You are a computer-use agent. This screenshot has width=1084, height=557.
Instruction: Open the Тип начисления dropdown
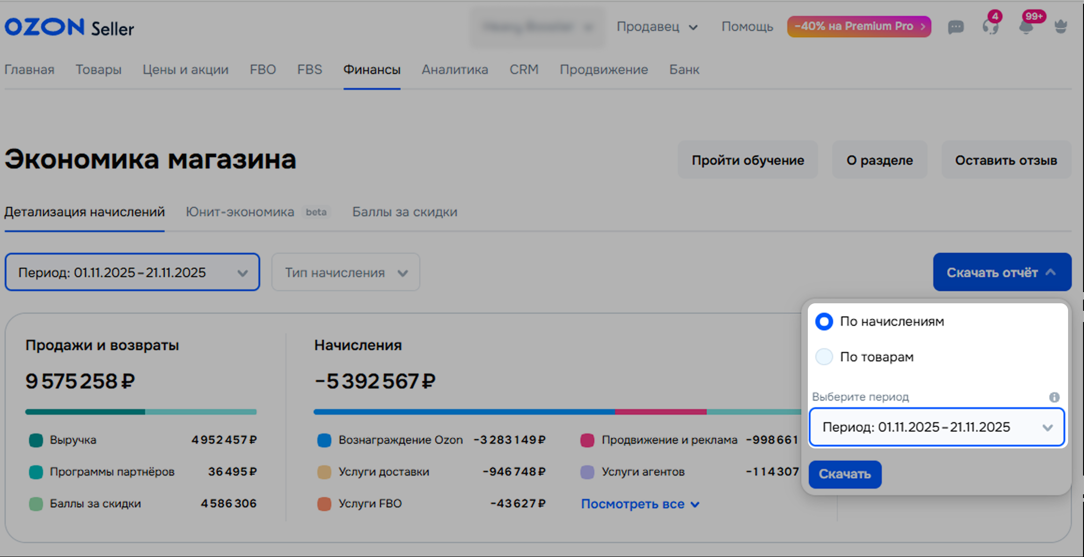(346, 272)
